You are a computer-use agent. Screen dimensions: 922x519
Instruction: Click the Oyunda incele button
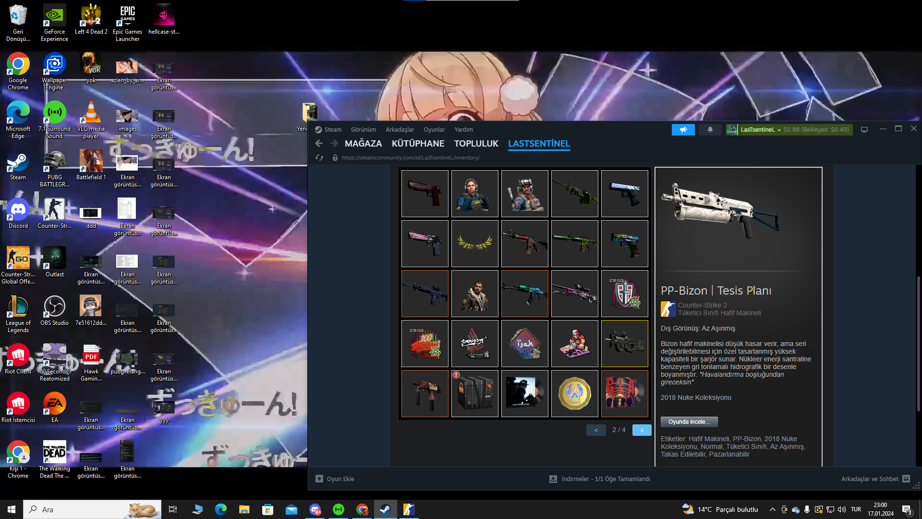(689, 422)
